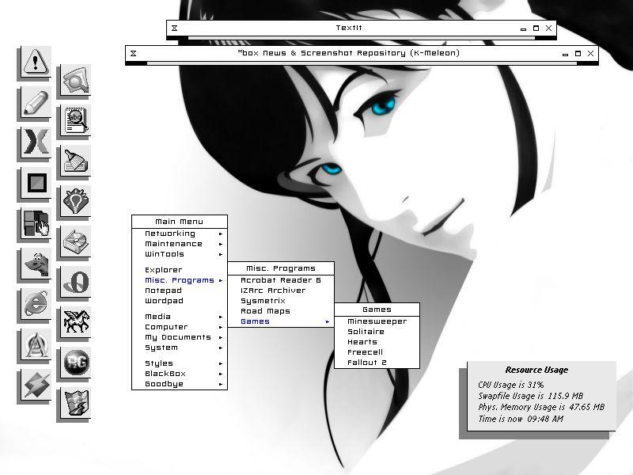
Task: Start Fallout 2 from Games menu
Action: pos(377,363)
